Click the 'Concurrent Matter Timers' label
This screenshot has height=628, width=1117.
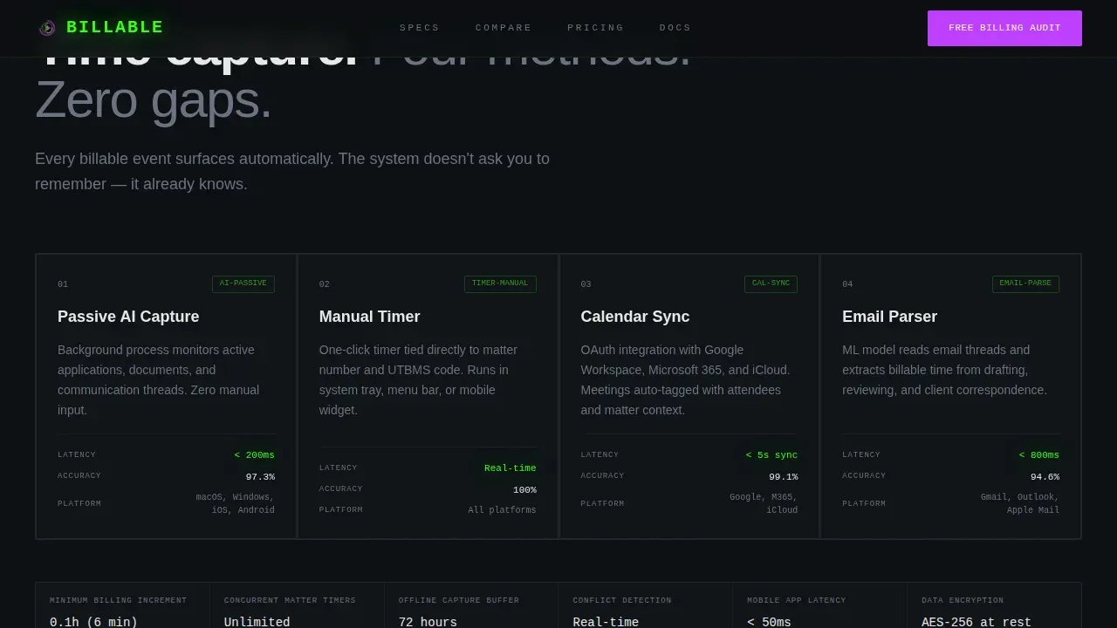(x=290, y=600)
